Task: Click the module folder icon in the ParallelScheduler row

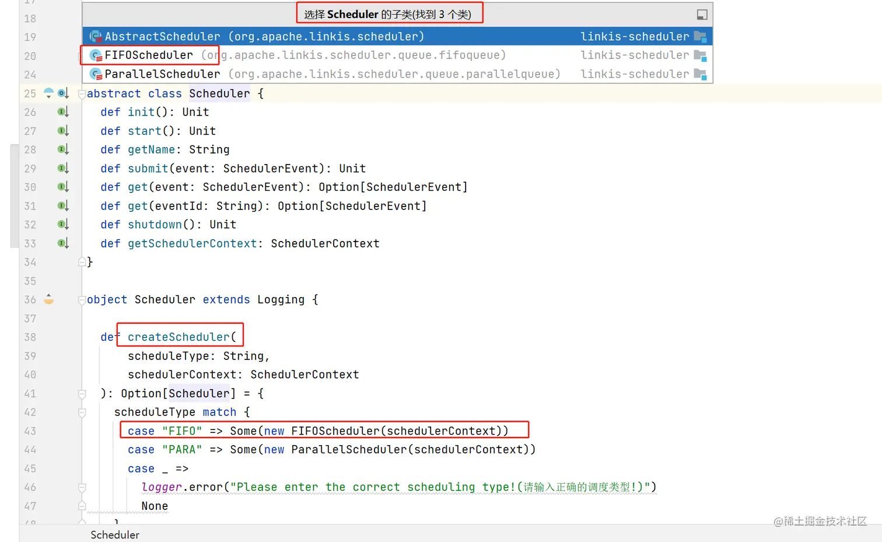Action: tap(700, 74)
